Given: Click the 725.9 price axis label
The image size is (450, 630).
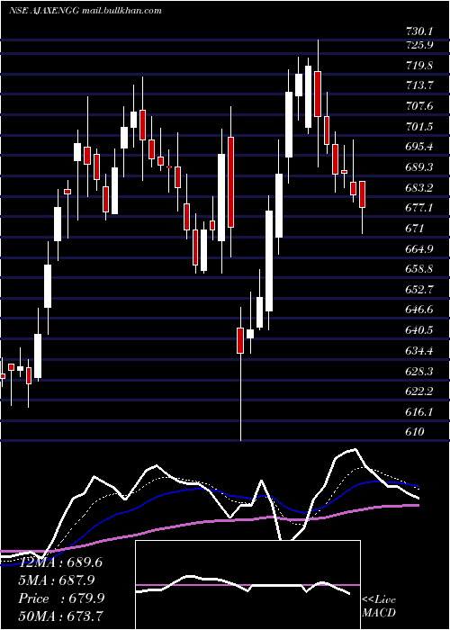Looking at the screenshot, I should [419, 45].
